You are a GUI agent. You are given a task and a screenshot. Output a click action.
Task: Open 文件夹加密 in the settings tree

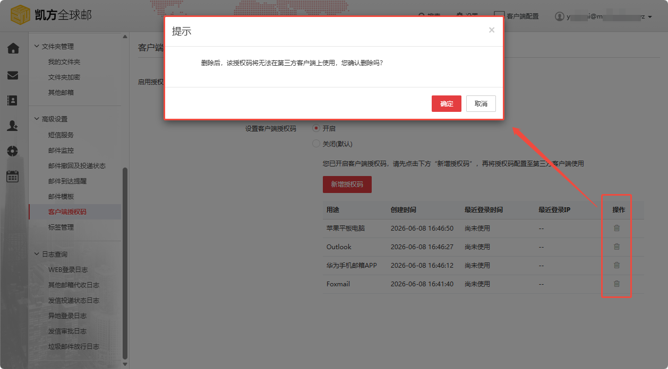click(64, 77)
